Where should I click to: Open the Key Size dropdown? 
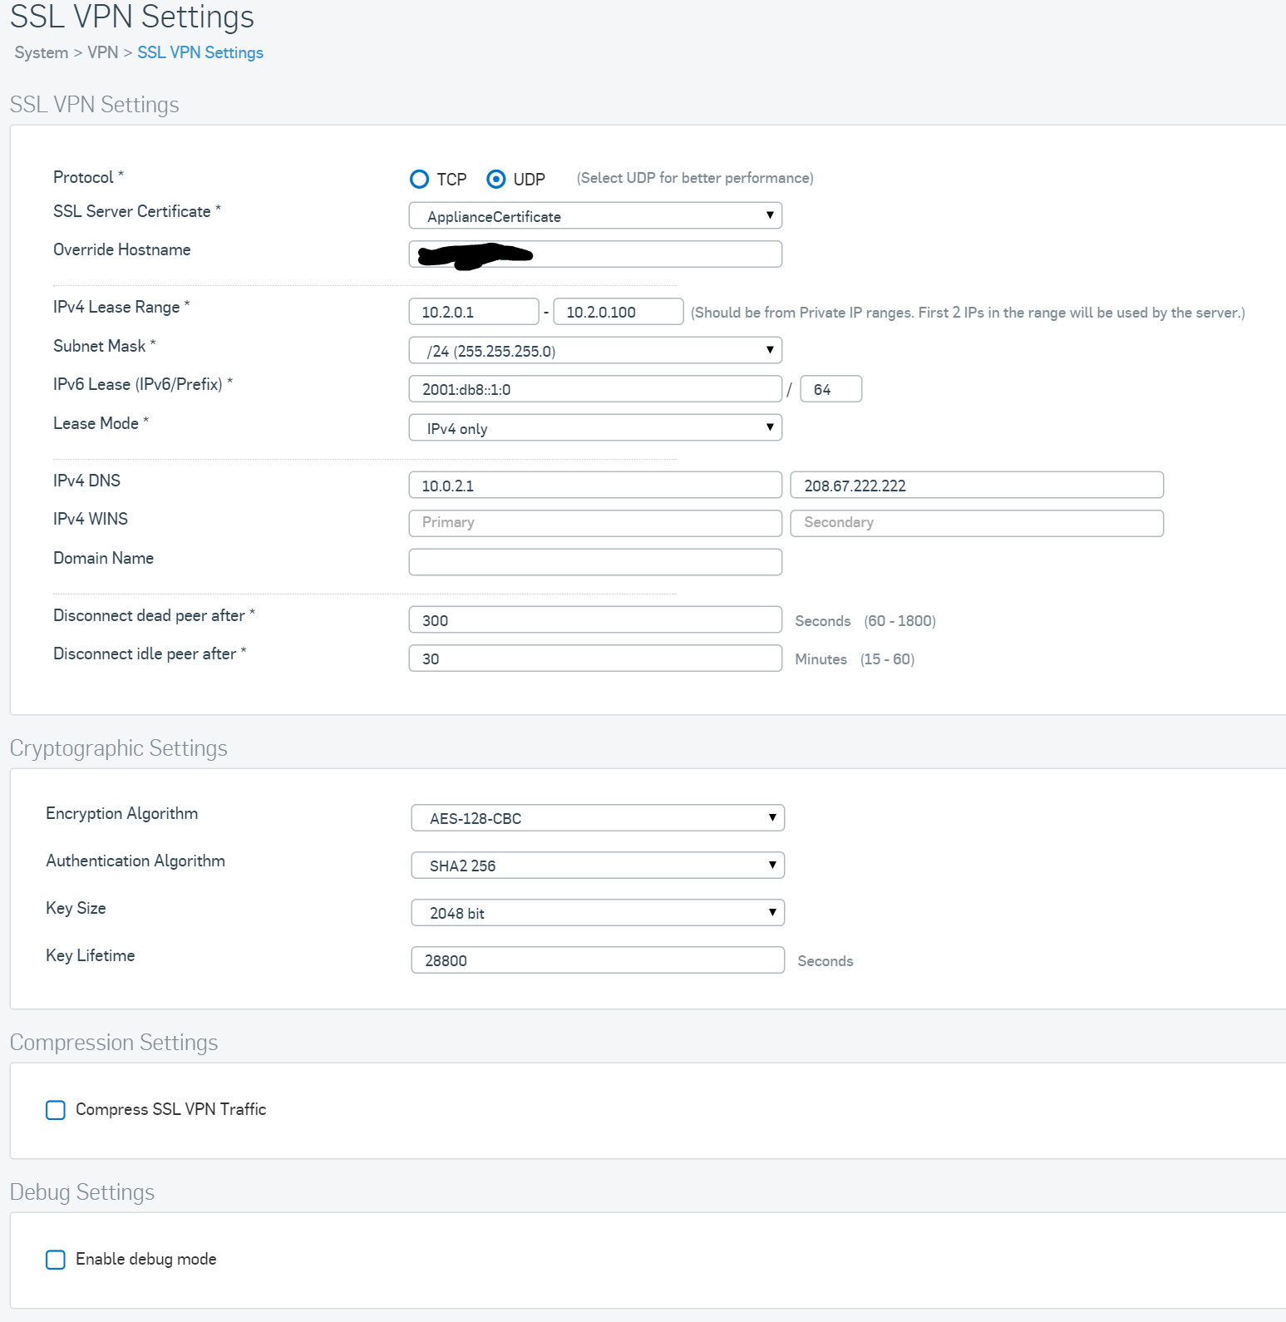tap(598, 913)
